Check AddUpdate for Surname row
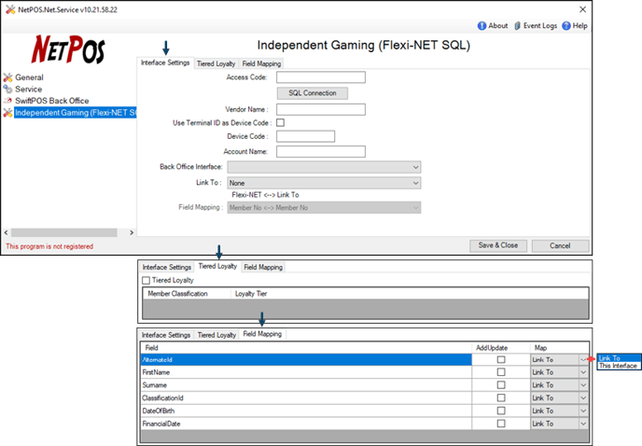The width and height of the screenshot is (642, 446). (x=501, y=385)
